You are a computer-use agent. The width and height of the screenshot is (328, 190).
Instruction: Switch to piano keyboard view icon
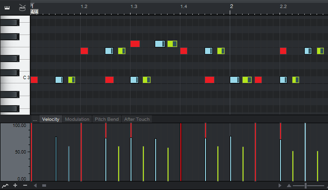[x=8, y=8]
